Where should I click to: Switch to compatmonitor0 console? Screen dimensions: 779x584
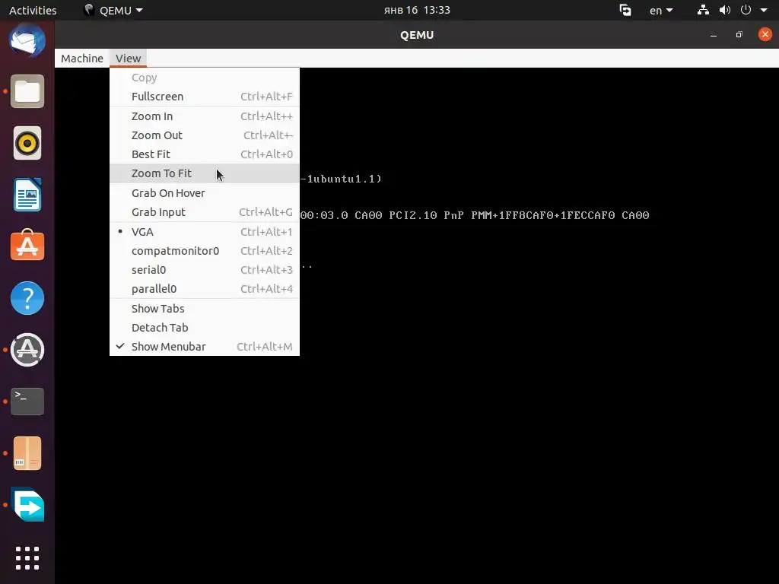(x=204, y=251)
